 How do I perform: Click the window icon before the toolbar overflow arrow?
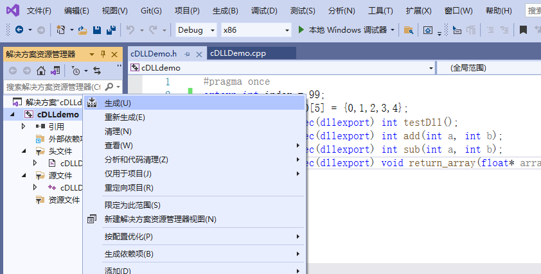click(x=428, y=30)
